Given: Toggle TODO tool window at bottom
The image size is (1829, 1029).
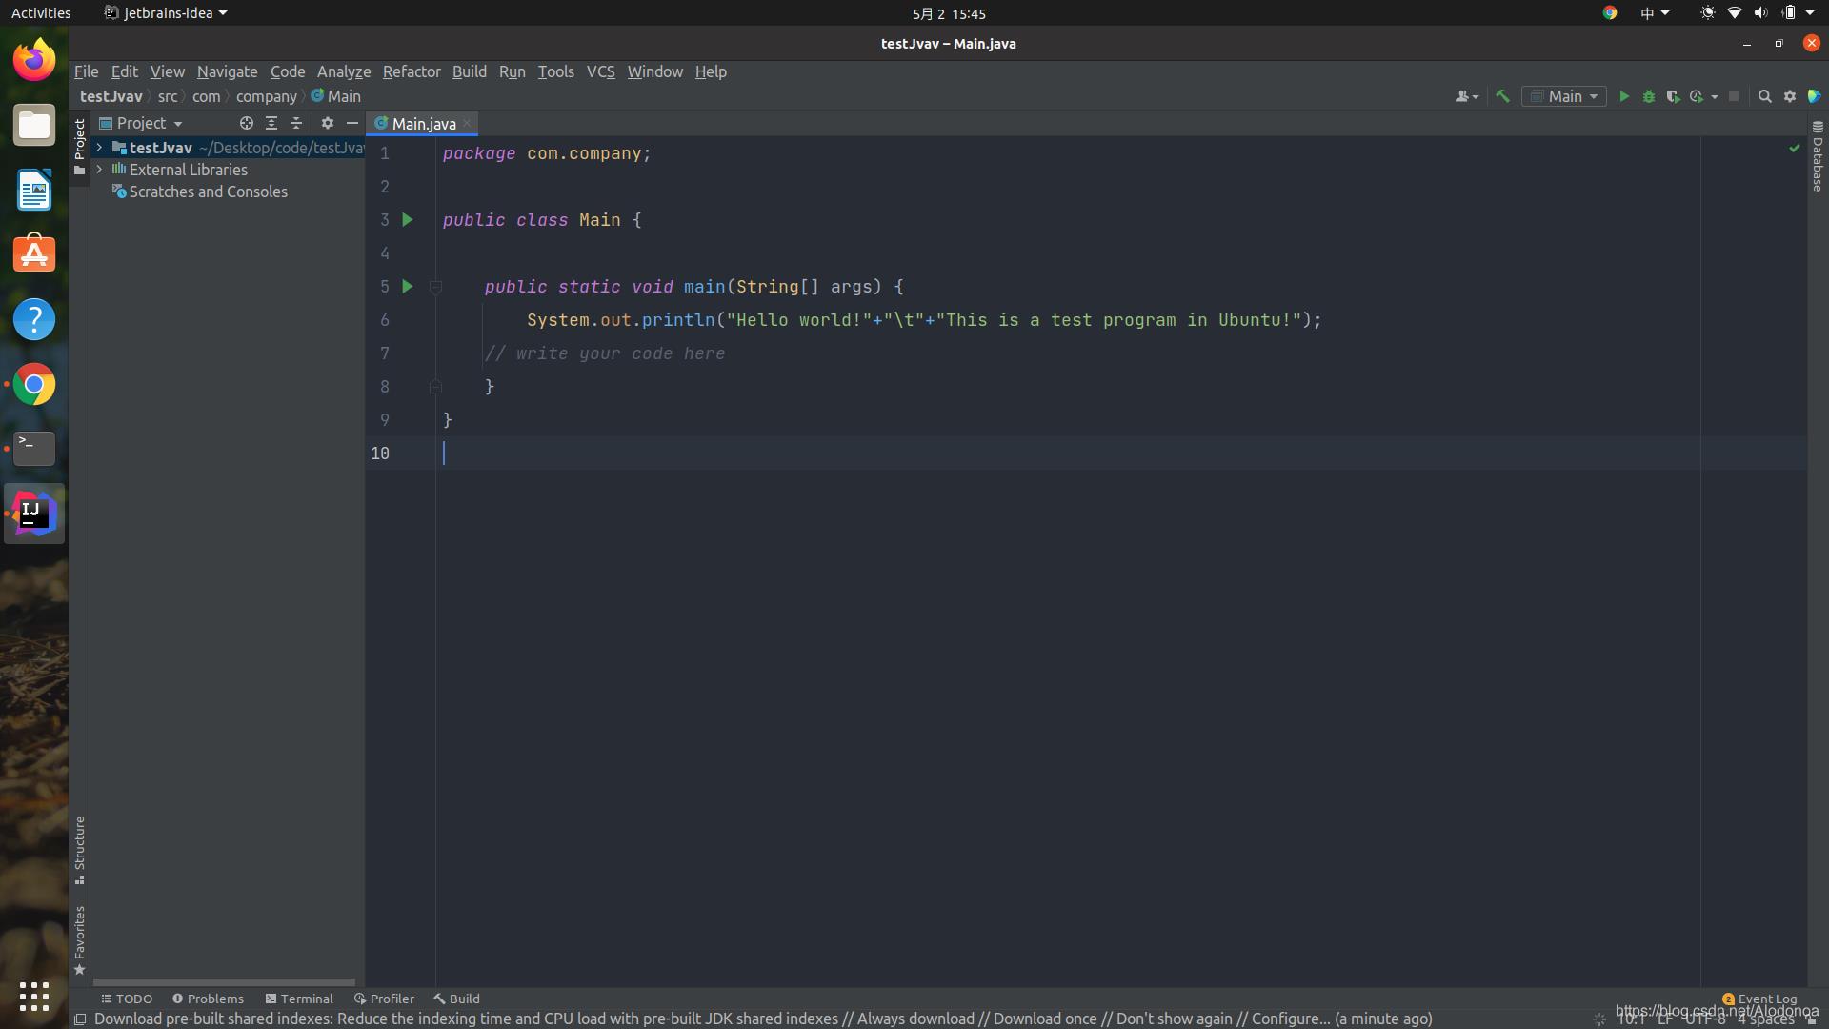Looking at the screenshot, I should click(127, 999).
